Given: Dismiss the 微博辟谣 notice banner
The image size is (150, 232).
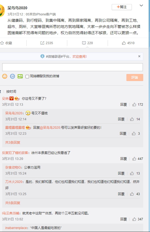Looking at the screenshot, I should point(139,56).
